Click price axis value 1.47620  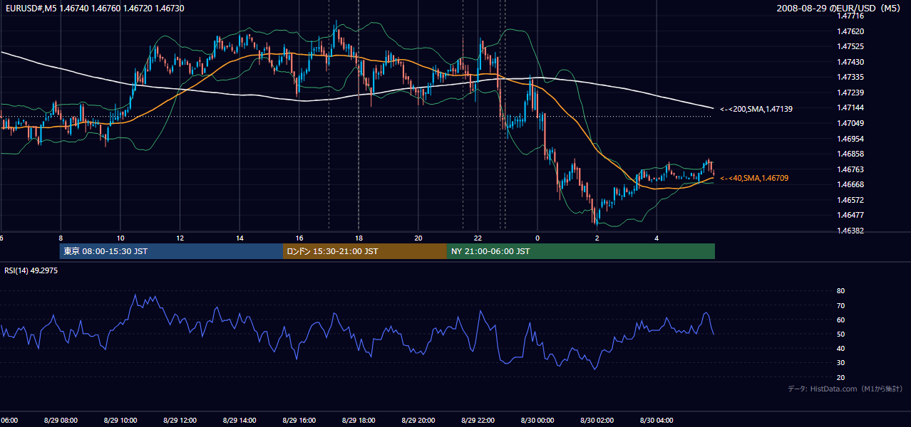click(x=850, y=31)
